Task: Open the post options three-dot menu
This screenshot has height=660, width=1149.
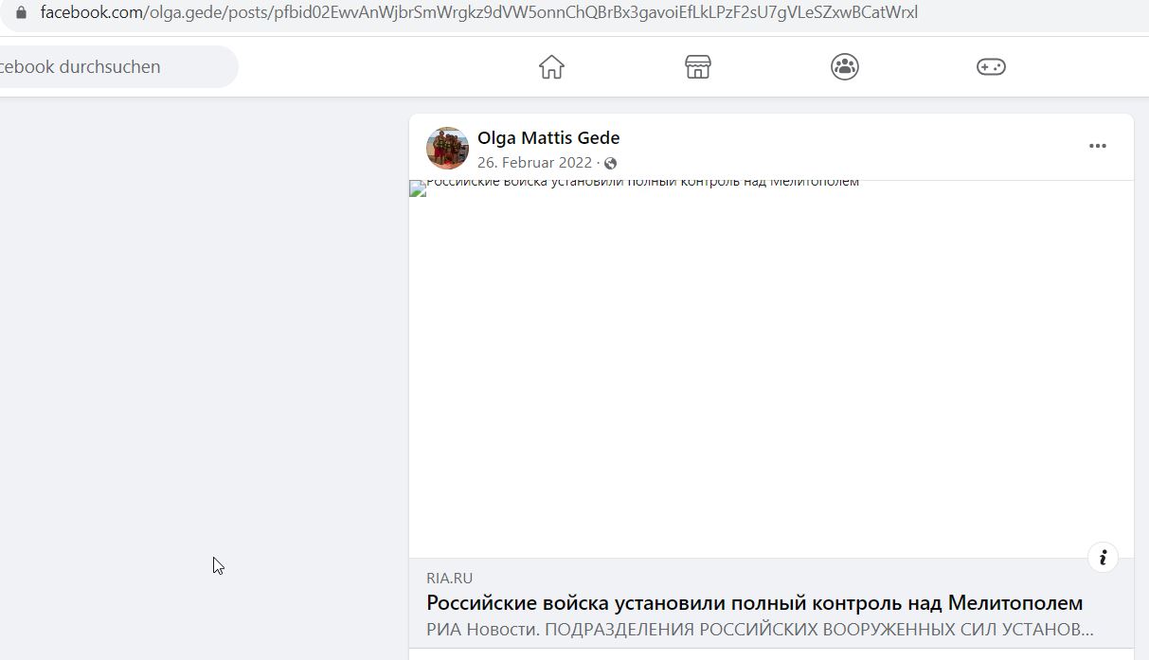Action: click(x=1098, y=146)
